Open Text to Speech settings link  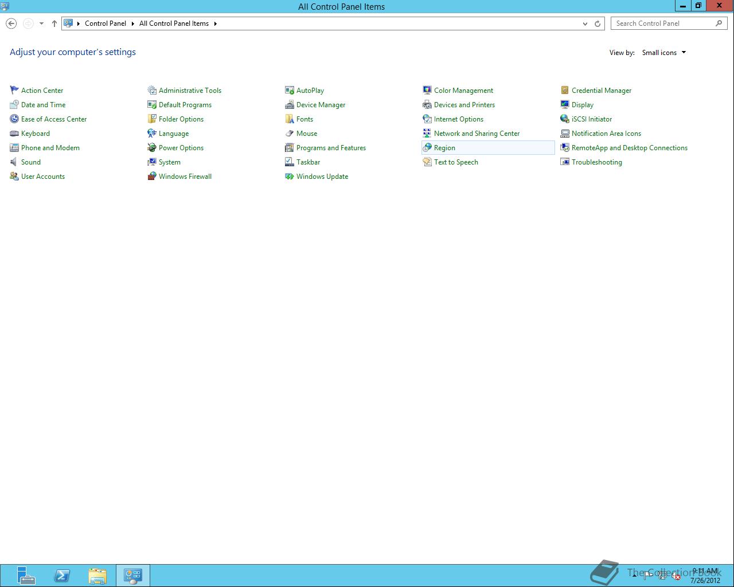click(456, 162)
